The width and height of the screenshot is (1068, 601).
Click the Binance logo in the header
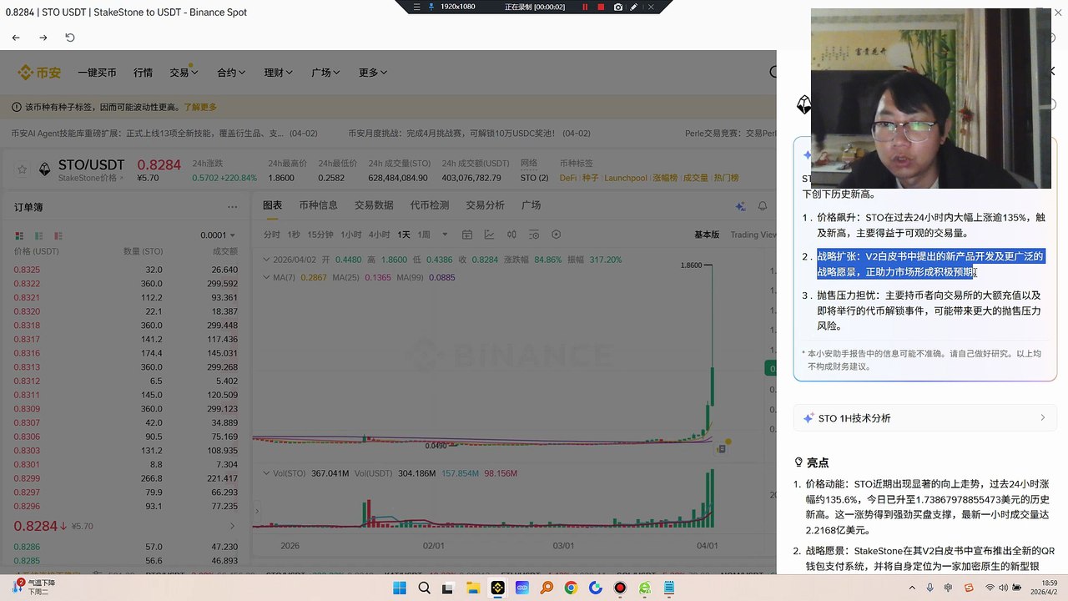coord(39,73)
